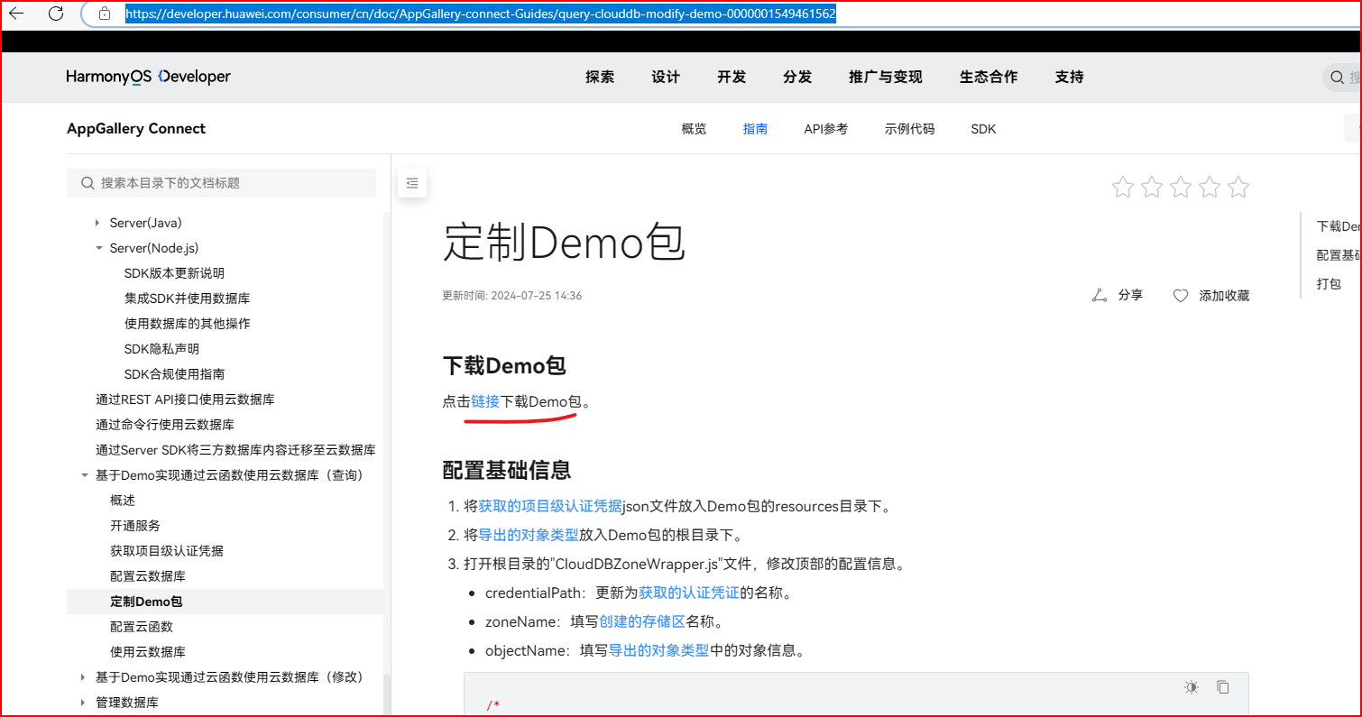Switch to the 概览 tab
The width and height of the screenshot is (1362, 717).
point(694,129)
